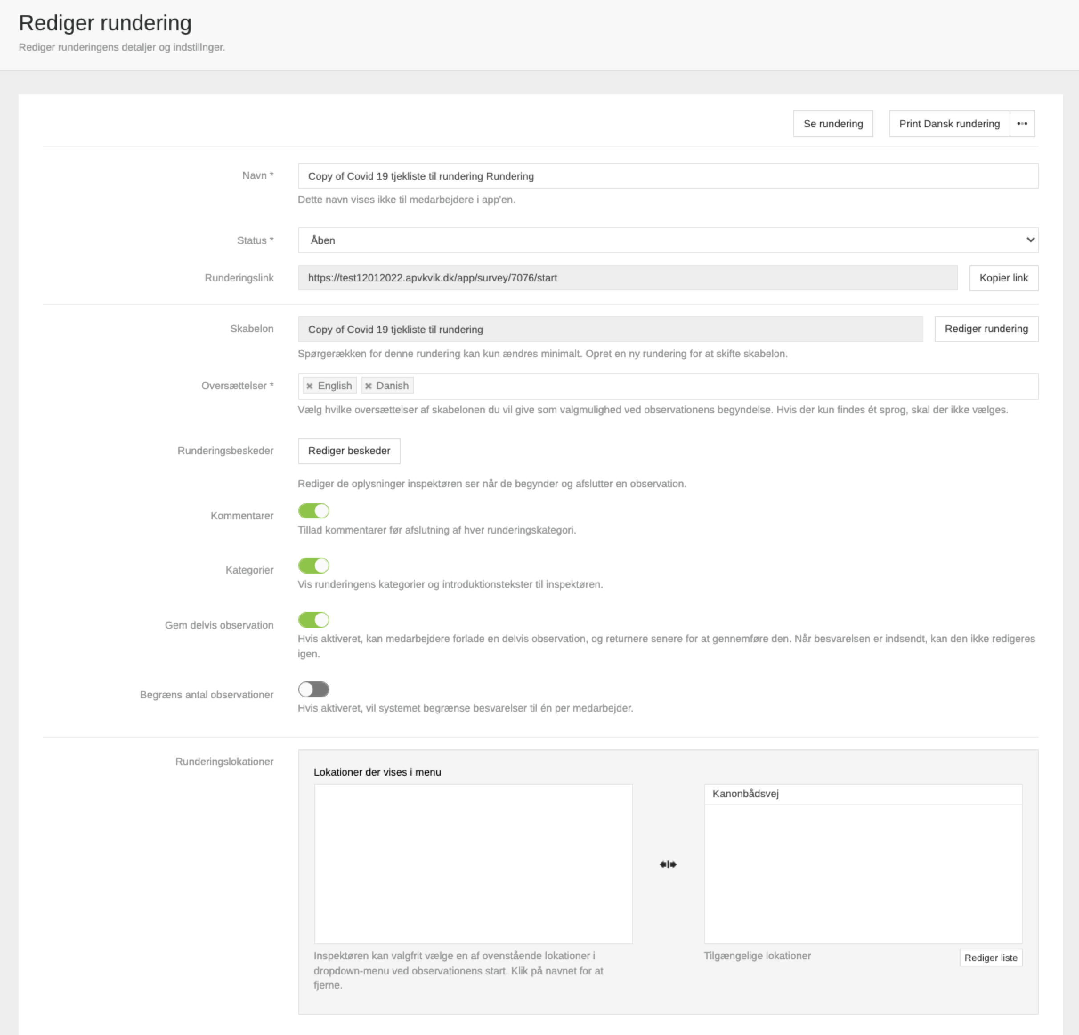1079x1035 pixels.
Task: Click the Navn input field
Action: tap(667, 176)
